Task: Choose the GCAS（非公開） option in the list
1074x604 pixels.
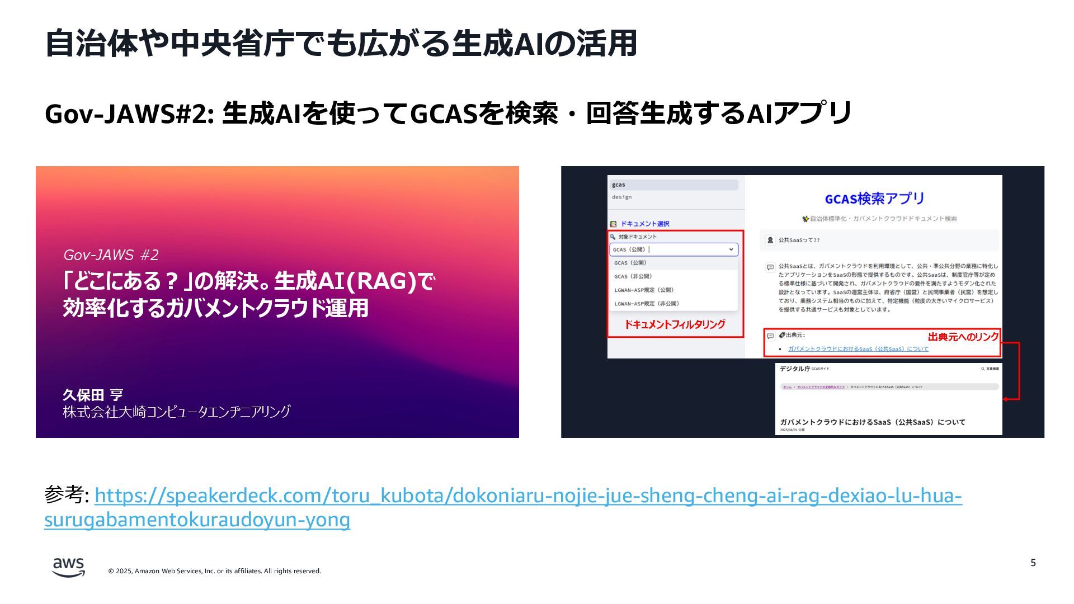Action: 673,276
